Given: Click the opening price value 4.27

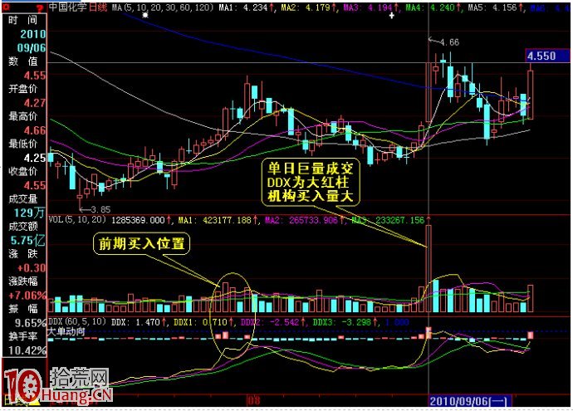Looking at the screenshot, I should [35, 103].
